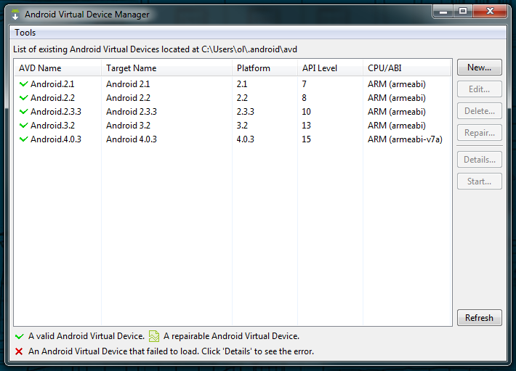Screen dimensions: 516x371
Task: Select the Android.2.1 AVD name
Action: coord(52,84)
